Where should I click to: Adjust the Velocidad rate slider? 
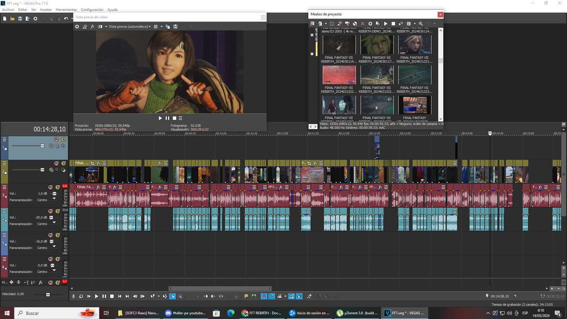[48, 294]
